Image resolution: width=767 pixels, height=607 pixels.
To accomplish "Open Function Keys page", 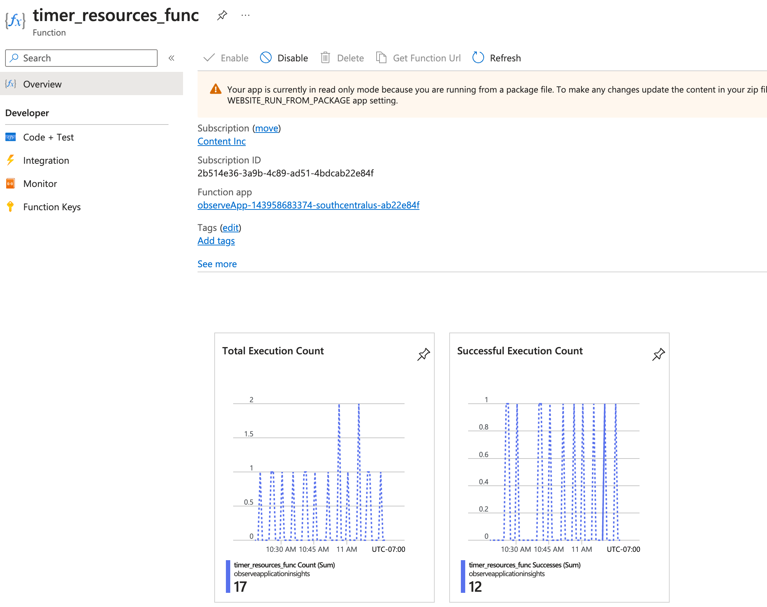I will click(x=52, y=207).
